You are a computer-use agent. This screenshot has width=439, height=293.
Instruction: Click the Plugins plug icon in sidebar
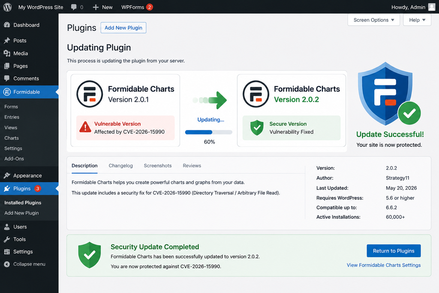(x=7, y=188)
